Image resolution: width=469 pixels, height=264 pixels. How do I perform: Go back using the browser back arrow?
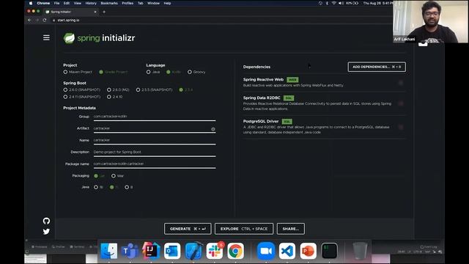(29, 20)
